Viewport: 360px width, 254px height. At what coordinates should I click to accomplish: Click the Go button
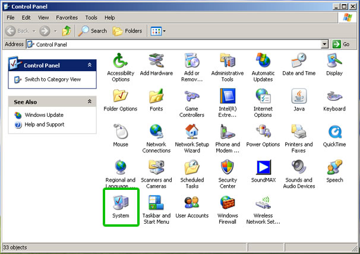[341, 44]
